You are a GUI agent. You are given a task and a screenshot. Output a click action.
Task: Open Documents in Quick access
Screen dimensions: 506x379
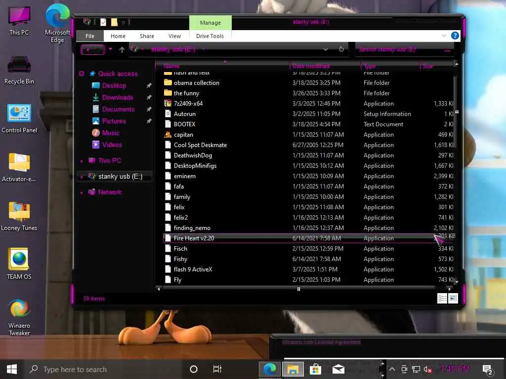[x=119, y=110]
